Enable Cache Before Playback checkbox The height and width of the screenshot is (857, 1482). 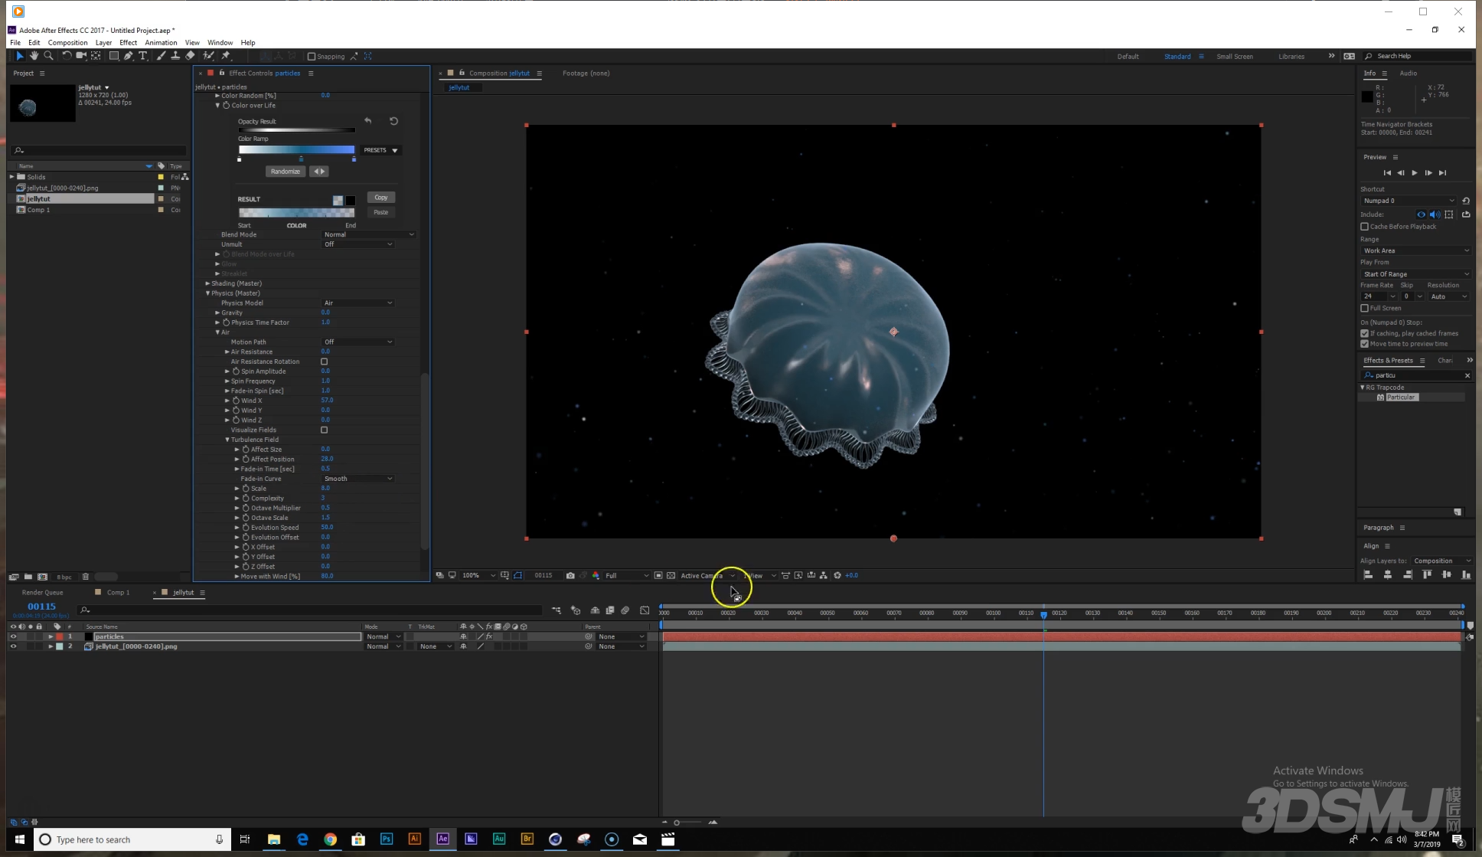pos(1364,227)
